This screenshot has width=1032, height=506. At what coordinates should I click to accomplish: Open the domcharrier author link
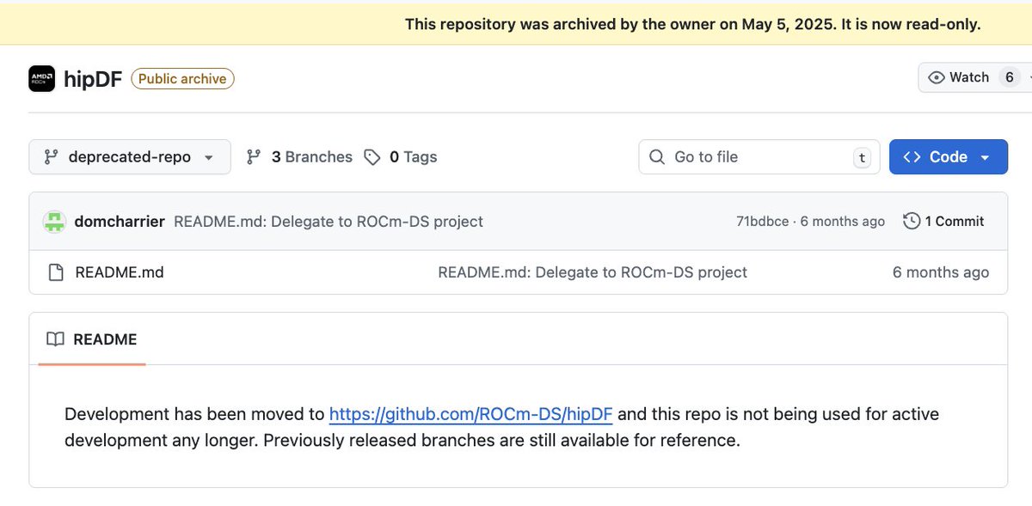pyautogui.click(x=120, y=222)
